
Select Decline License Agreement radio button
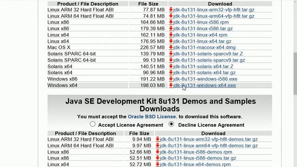pos(171,124)
